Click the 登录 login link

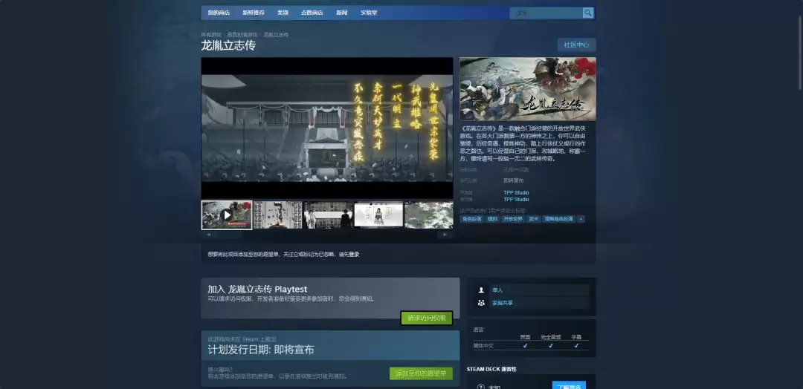(x=354, y=254)
